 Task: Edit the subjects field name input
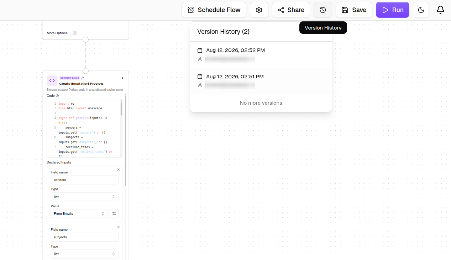84,237
